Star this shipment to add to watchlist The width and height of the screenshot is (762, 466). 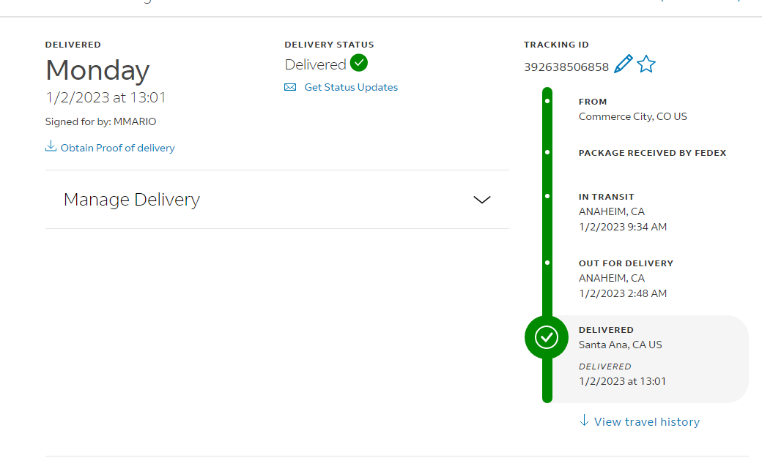[646, 64]
